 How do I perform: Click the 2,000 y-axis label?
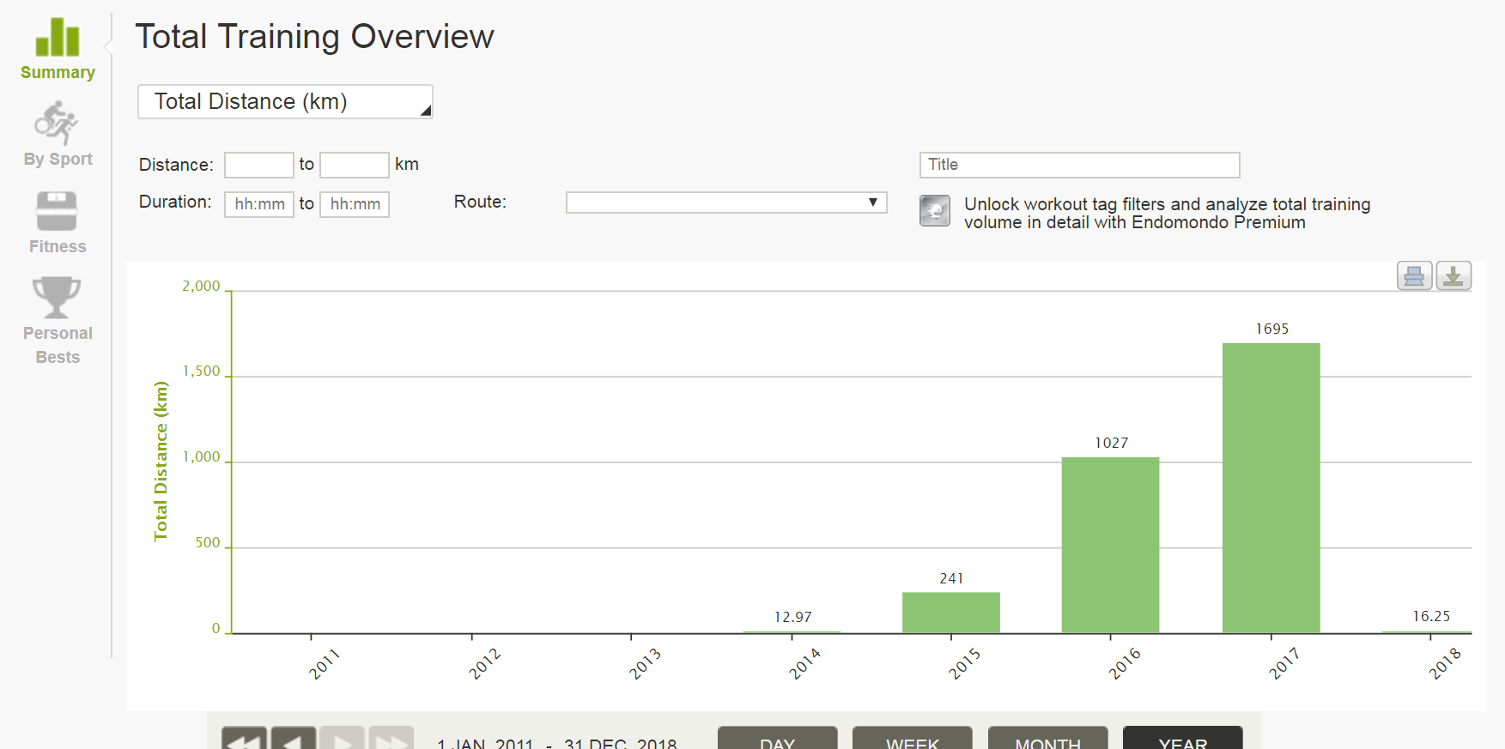(201, 287)
